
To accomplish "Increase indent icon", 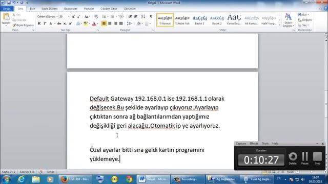I will (x=135, y=16).
